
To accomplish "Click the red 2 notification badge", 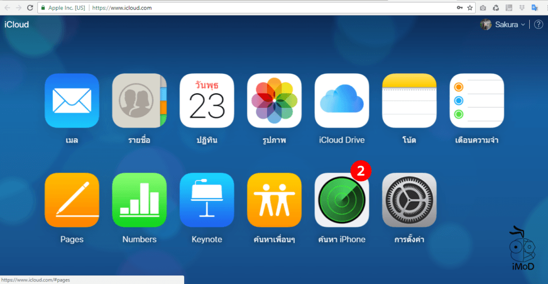I will [x=360, y=171].
